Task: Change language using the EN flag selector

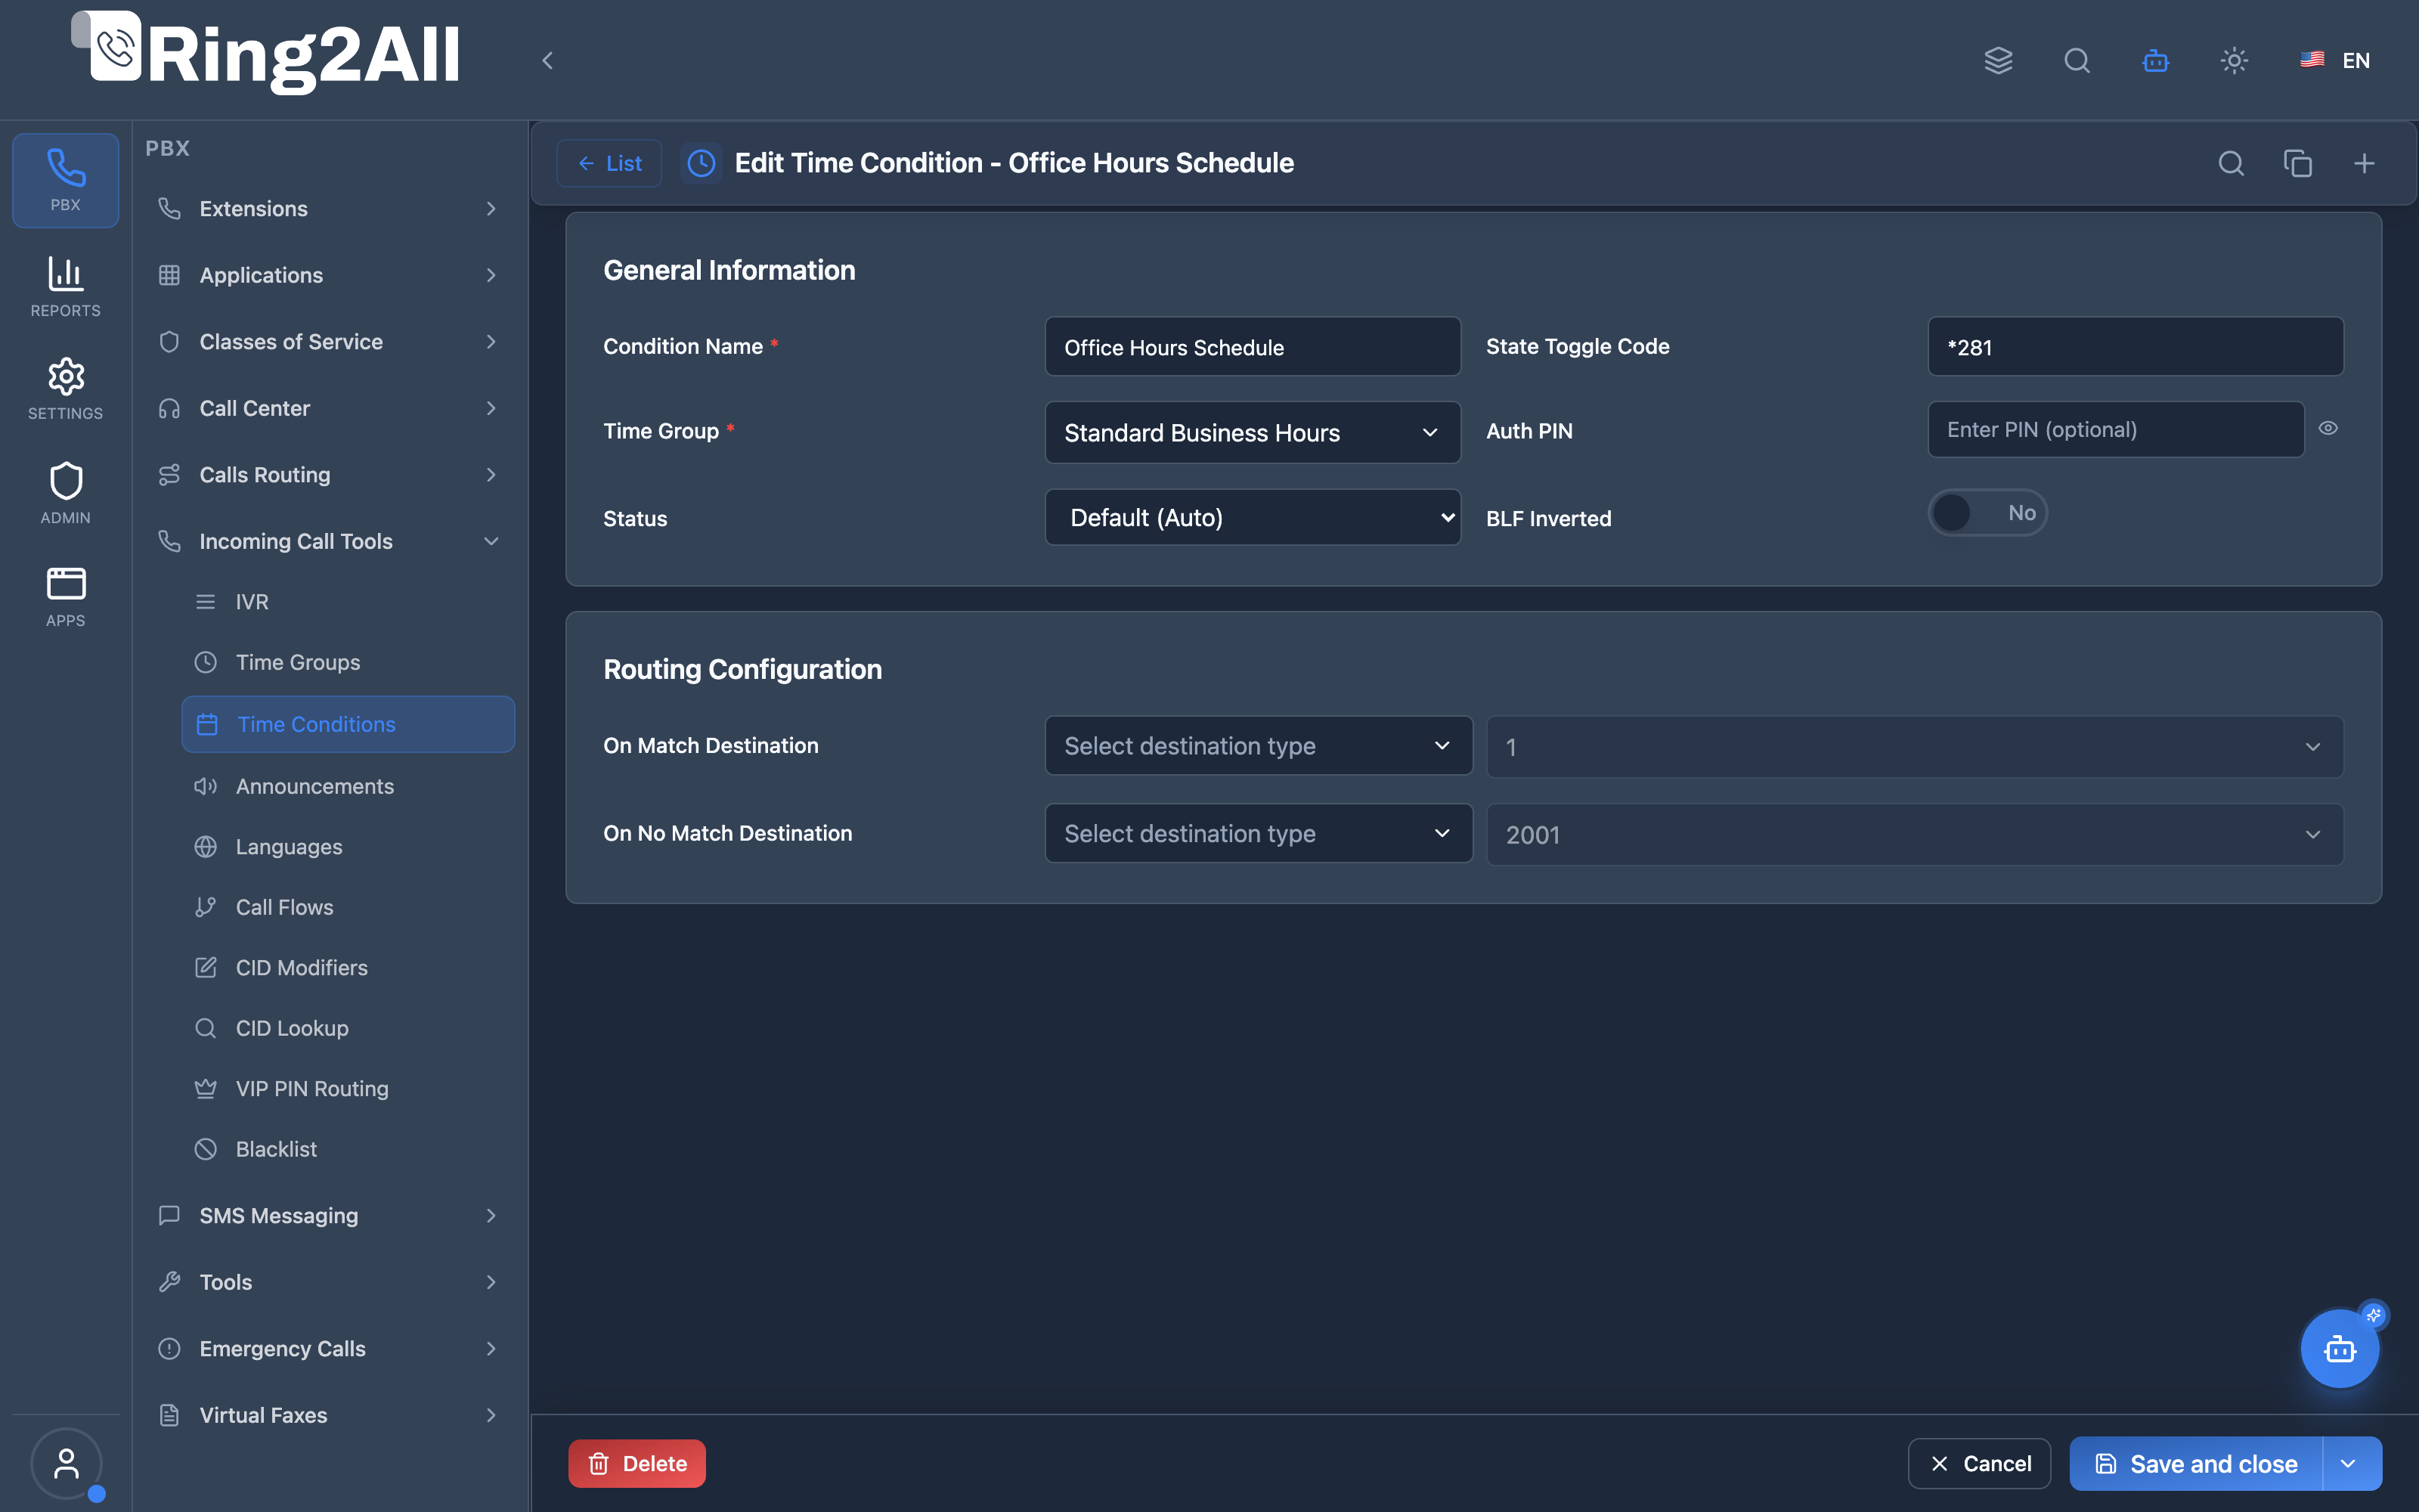Action: click(x=2334, y=60)
